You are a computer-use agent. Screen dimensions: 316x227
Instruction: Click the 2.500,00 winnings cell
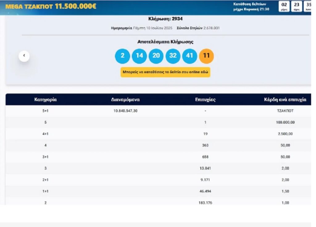(285, 134)
